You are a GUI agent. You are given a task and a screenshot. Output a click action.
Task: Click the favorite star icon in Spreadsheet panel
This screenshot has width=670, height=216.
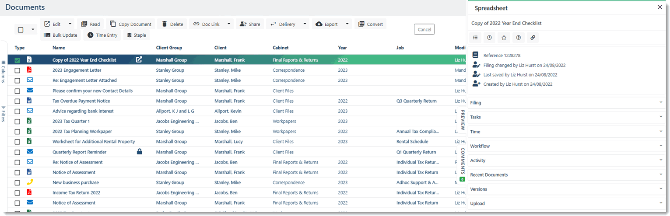(x=504, y=38)
